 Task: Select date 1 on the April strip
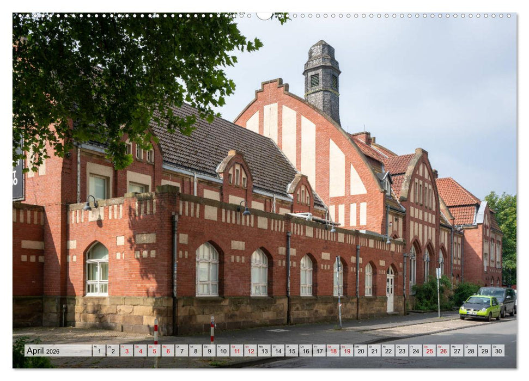point(99,353)
